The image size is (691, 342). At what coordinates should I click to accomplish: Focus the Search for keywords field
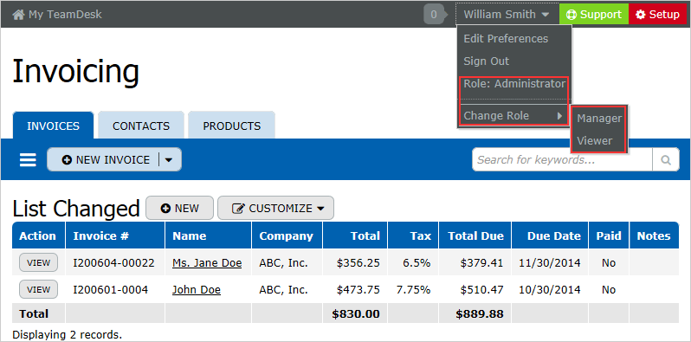(x=562, y=159)
